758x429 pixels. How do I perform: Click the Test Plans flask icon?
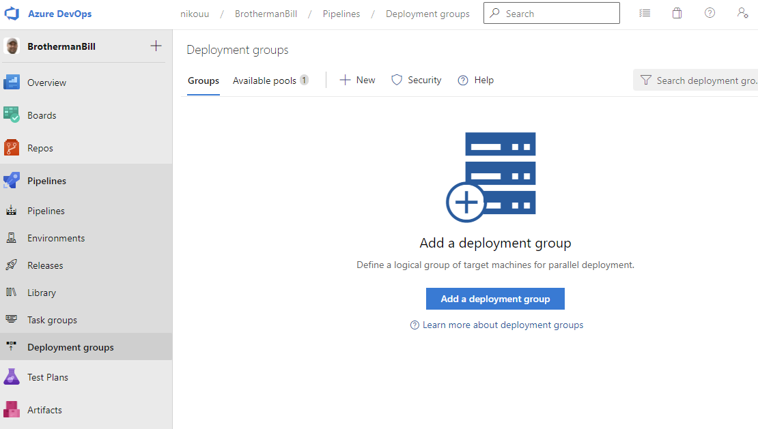[12, 377]
